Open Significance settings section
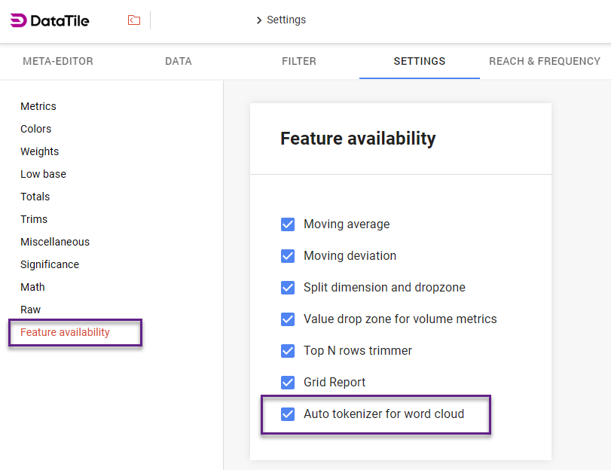 50,264
